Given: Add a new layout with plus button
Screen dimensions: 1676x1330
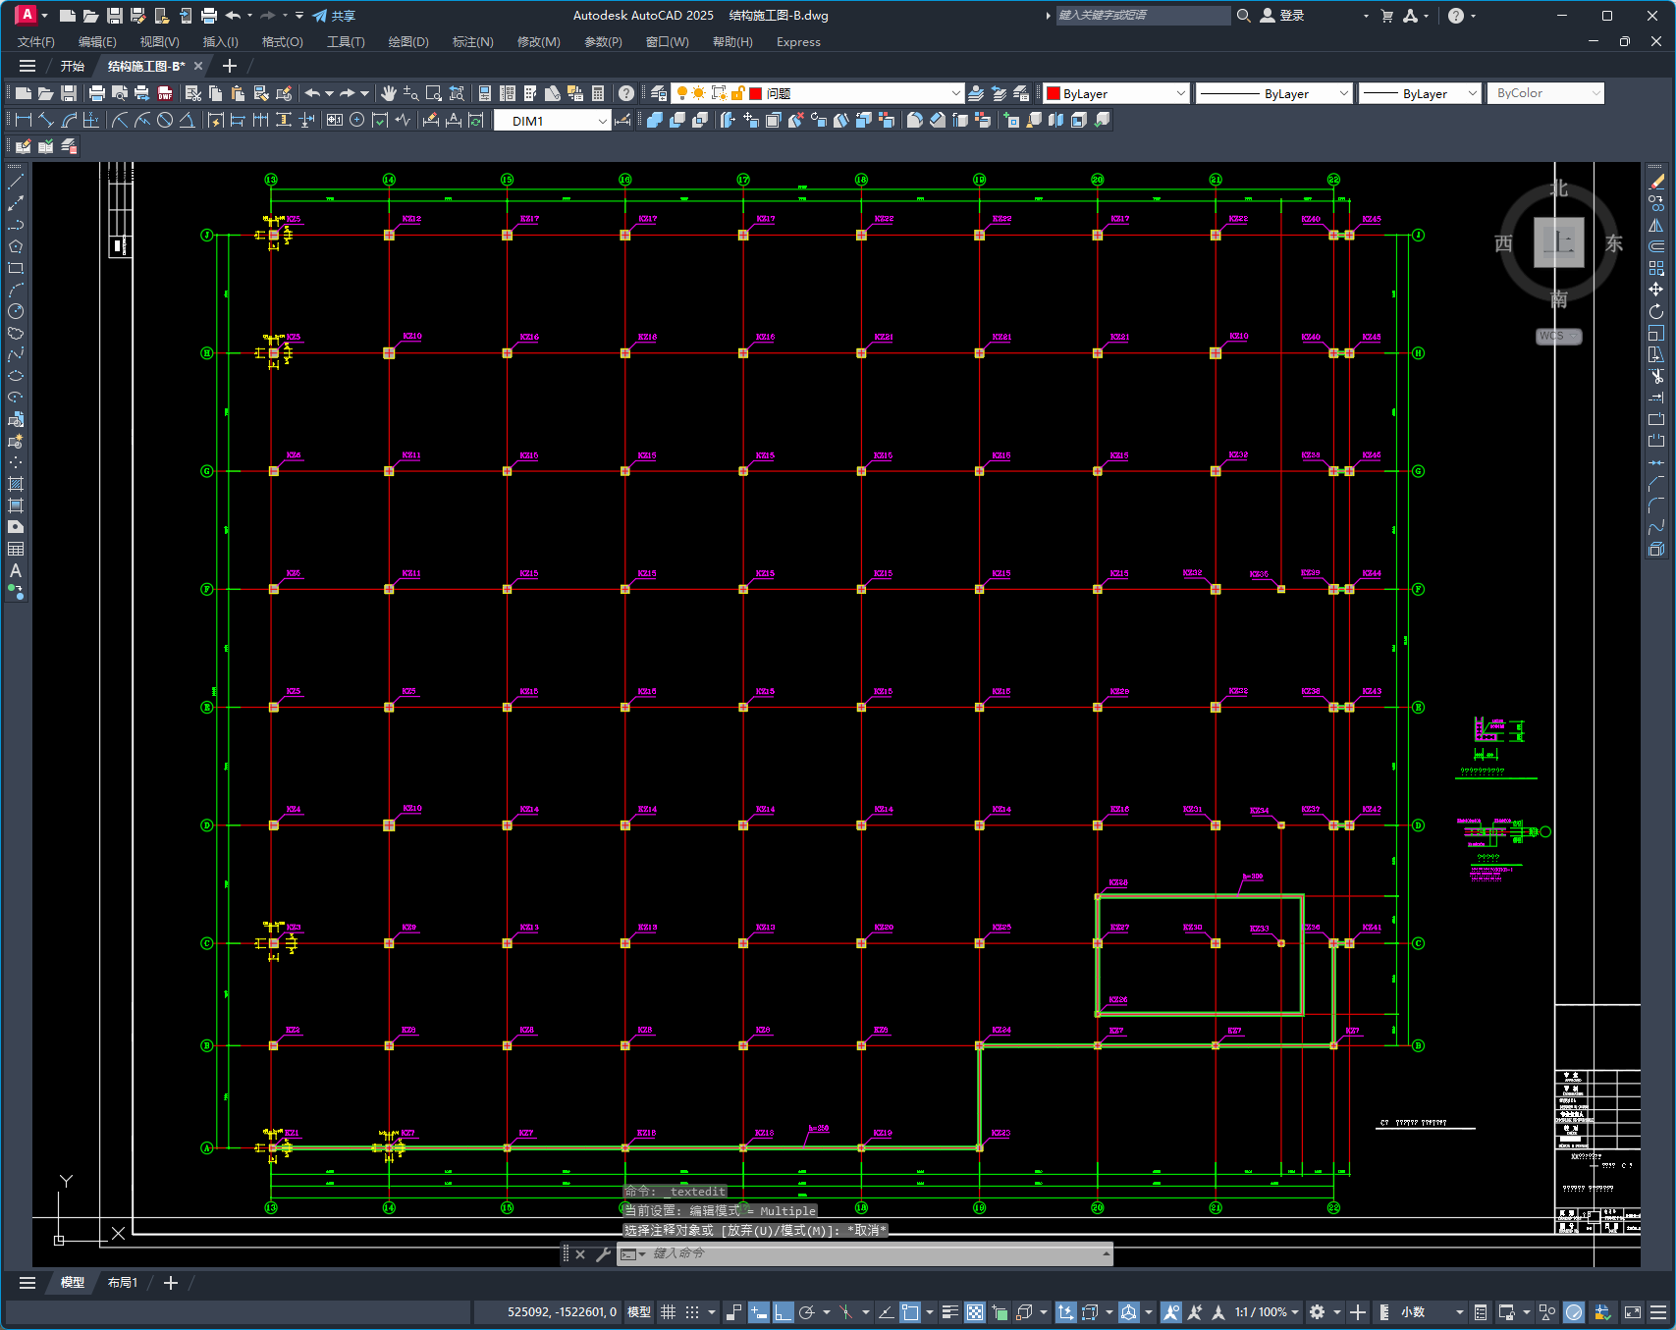Looking at the screenshot, I should click(171, 1283).
